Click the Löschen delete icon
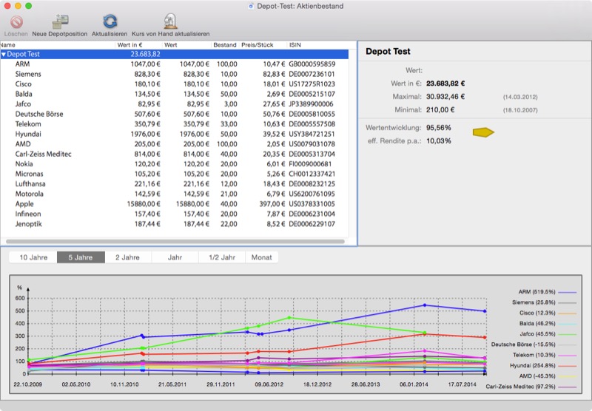The image size is (592, 411). click(16, 22)
